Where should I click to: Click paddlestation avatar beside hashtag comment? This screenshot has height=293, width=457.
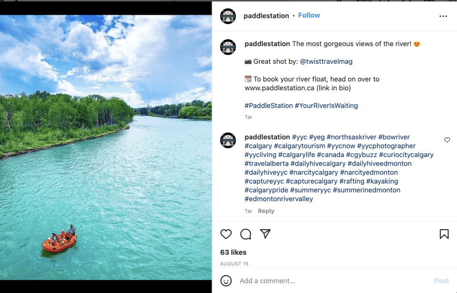point(228,140)
